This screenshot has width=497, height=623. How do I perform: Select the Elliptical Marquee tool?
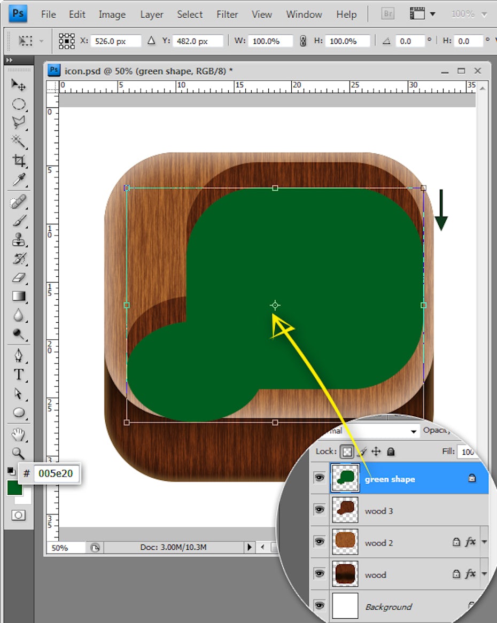[19, 104]
